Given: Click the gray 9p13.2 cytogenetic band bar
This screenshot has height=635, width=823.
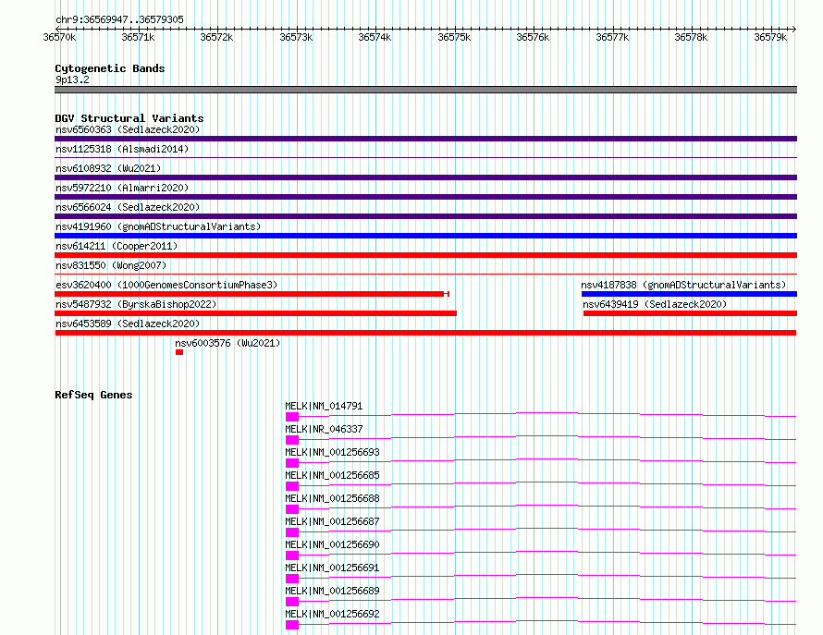Looking at the screenshot, I should coord(425,90).
